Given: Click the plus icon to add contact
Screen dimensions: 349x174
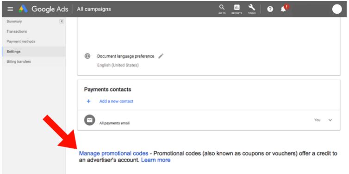Looking at the screenshot, I should 88,101.
